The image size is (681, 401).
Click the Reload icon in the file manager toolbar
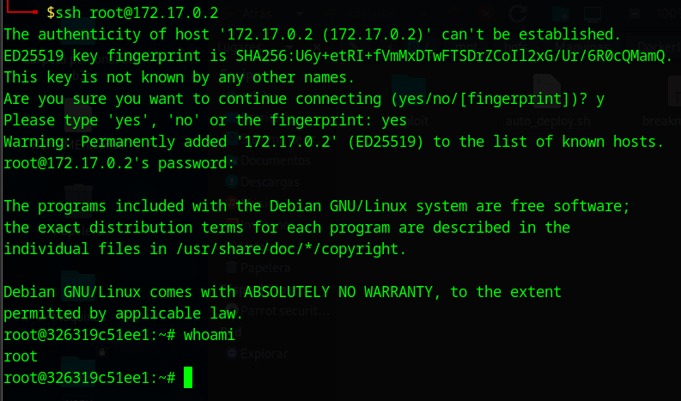click(518, 13)
